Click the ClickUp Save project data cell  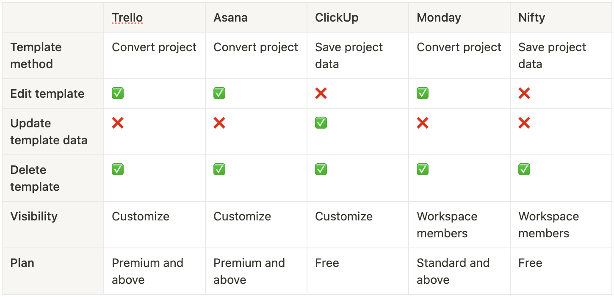click(358, 55)
